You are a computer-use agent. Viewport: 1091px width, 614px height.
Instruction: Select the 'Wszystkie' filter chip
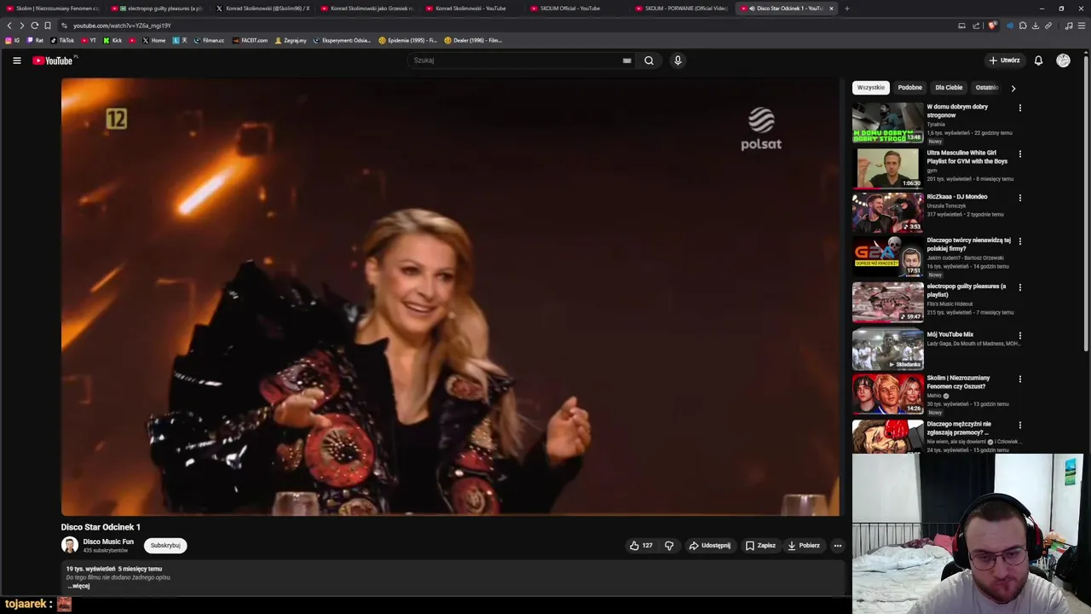pyautogui.click(x=871, y=88)
